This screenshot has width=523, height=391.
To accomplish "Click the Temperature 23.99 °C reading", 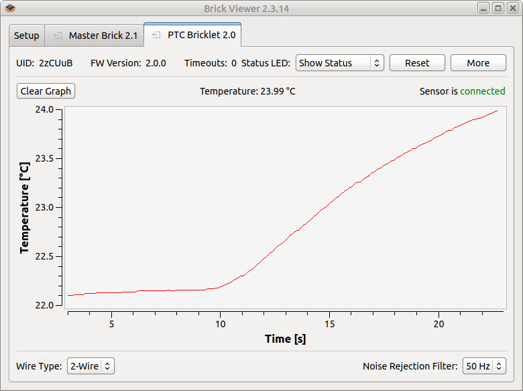I will [x=247, y=91].
